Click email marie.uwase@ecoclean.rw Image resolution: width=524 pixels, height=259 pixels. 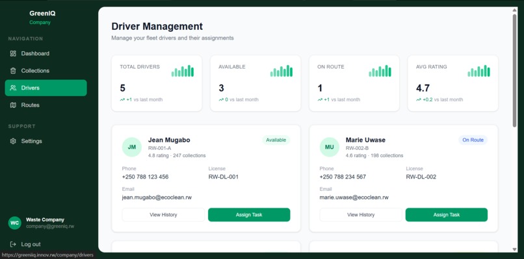coord(354,197)
